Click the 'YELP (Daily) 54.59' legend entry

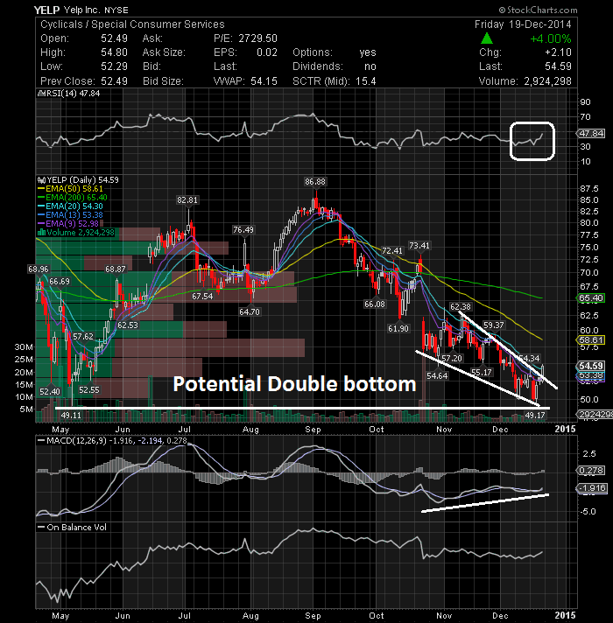coord(82,180)
